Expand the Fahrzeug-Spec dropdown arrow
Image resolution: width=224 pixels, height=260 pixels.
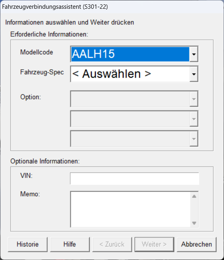click(194, 74)
